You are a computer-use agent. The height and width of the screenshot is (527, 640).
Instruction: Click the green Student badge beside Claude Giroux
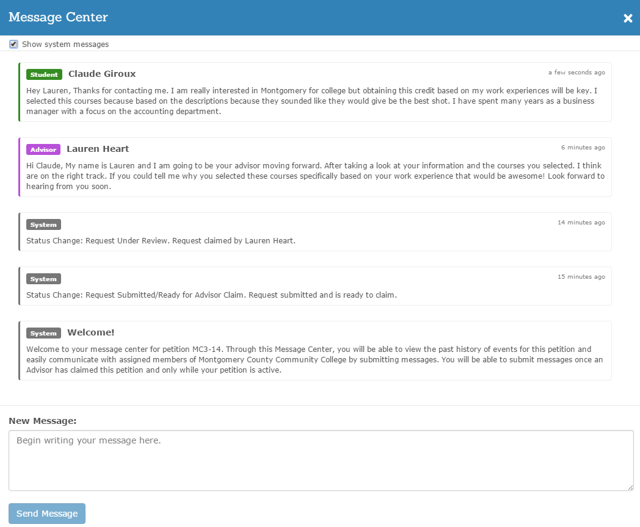click(44, 74)
